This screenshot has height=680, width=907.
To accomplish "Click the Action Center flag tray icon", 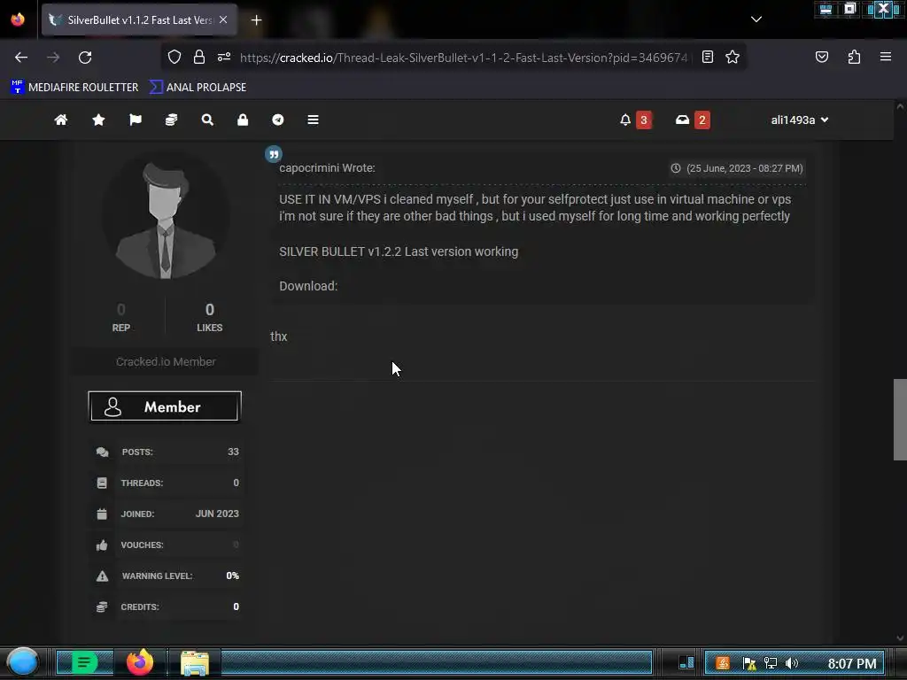I will 749,663.
